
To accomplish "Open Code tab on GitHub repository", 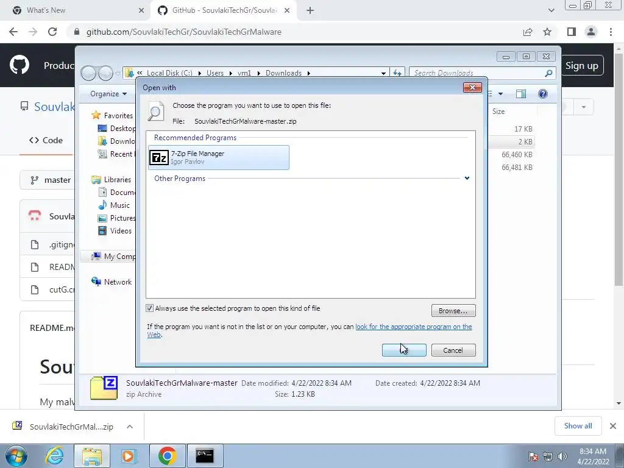I will 46,140.
